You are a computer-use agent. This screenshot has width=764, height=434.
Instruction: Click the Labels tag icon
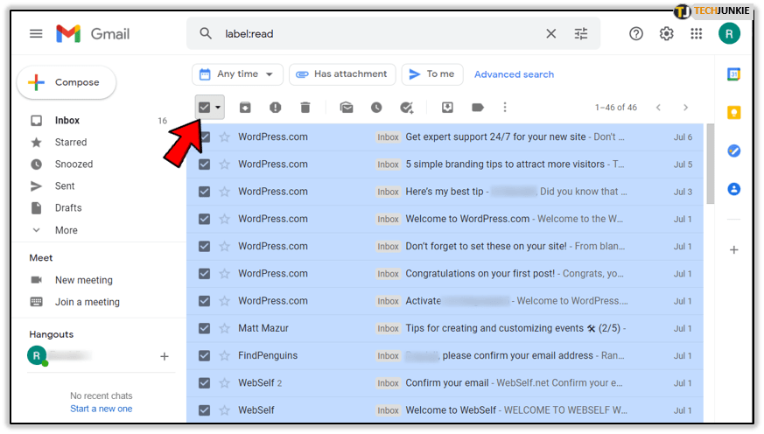(478, 108)
